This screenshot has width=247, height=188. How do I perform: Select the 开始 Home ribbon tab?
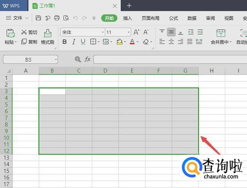pyautogui.click(x=109, y=18)
